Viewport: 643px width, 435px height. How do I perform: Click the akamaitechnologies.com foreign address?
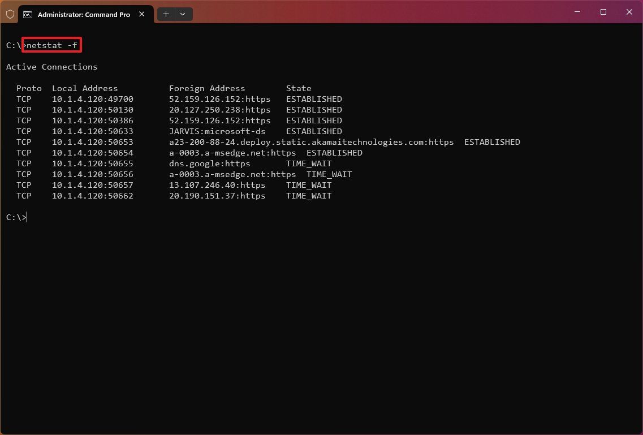point(311,141)
